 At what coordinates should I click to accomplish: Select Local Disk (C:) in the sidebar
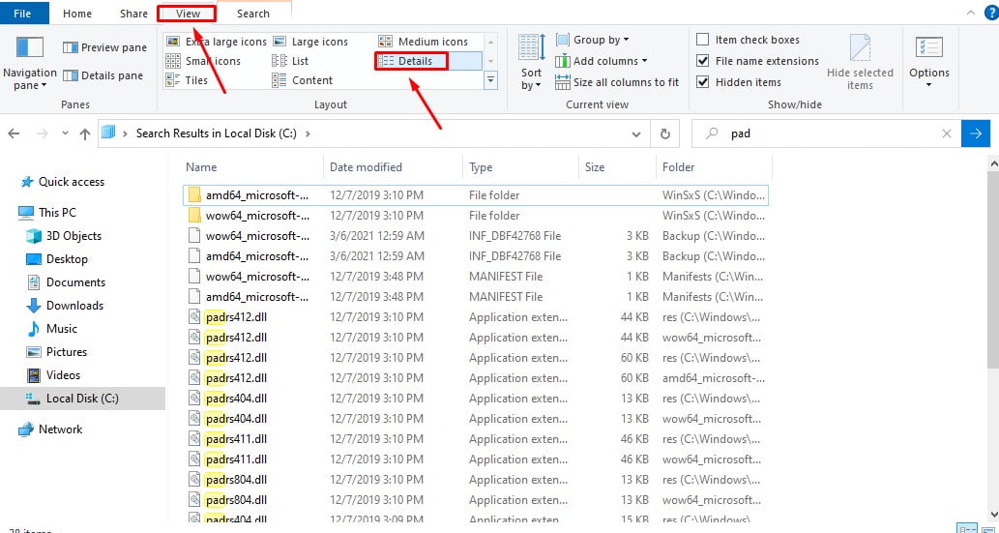point(83,399)
